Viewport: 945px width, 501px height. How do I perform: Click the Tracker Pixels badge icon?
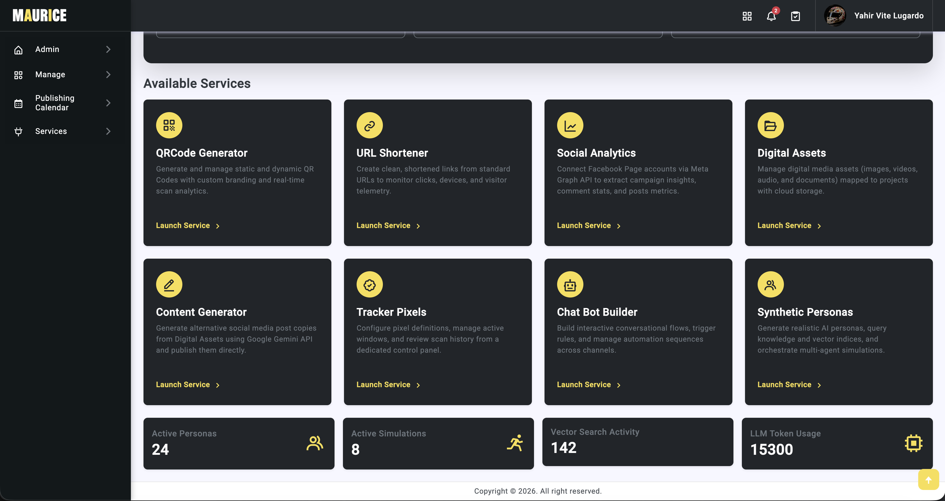point(369,284)
